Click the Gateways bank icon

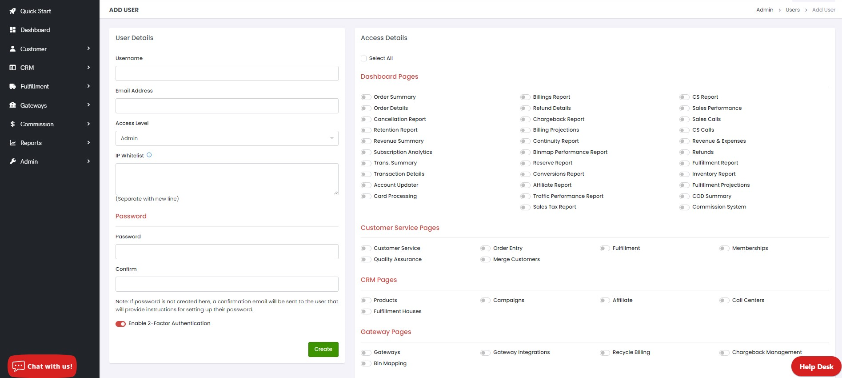[x=12, y=105]
